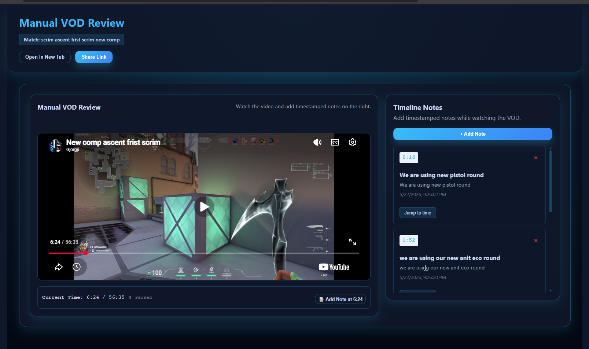Click Add Note at 6:24 button
The height and width of the screenshot is (349, 589).
click(340, 299)
